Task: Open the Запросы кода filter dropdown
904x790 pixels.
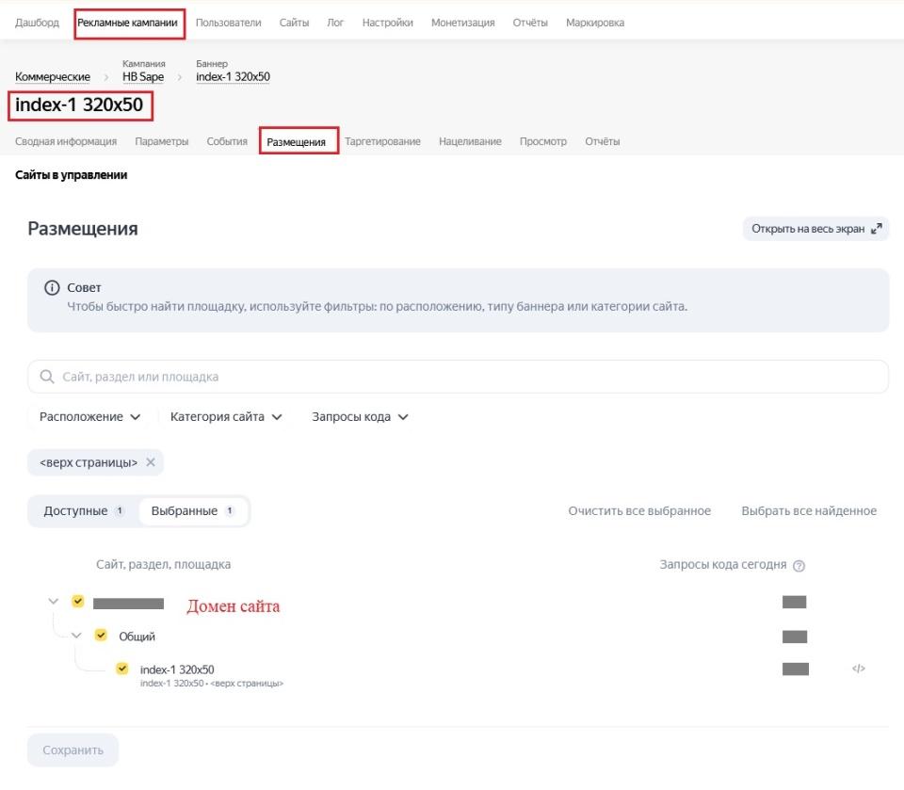Action: [360, 417]
